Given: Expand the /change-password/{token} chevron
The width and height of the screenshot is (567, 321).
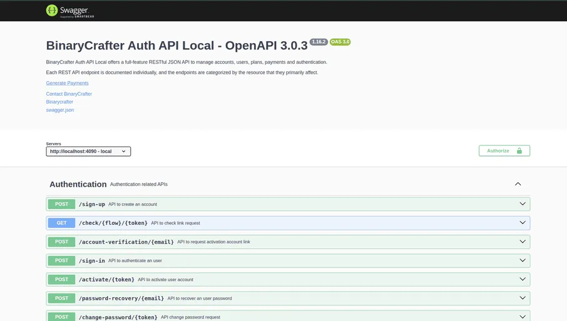Looking at the screenshot, I should 523,317.
